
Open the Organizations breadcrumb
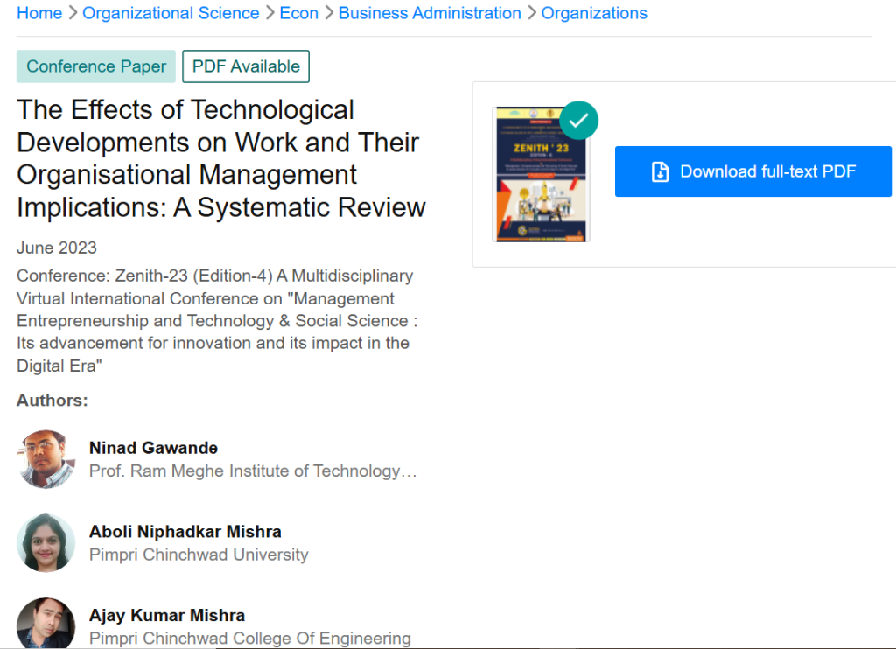pyautogui.click(x=594, y=13)
